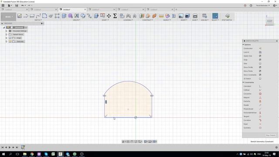This screenshot has width=279, height=157.
Task: Select the Spline sketch tool
Action: point(38,16)
